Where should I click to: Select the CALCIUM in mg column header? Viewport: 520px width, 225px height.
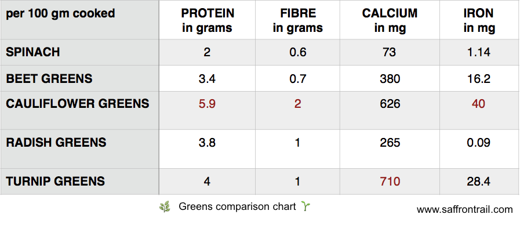click(390, 20)
